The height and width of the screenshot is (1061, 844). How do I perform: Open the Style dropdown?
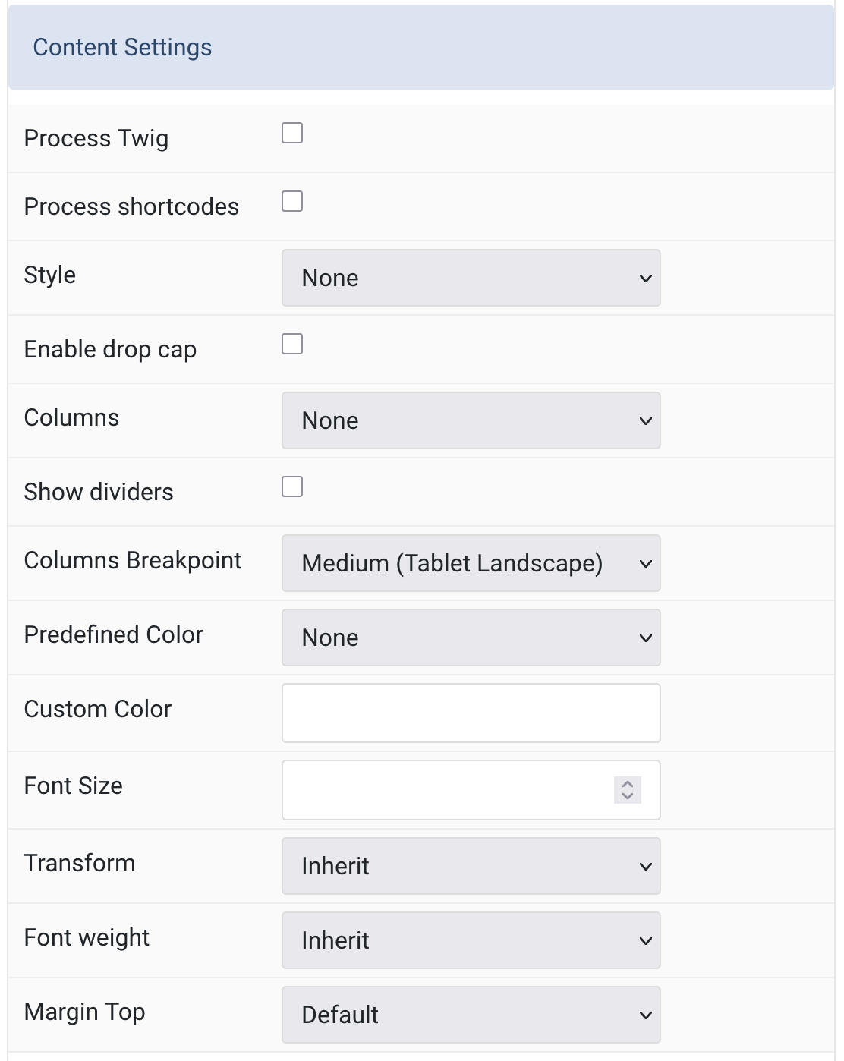tap(471, 278)
